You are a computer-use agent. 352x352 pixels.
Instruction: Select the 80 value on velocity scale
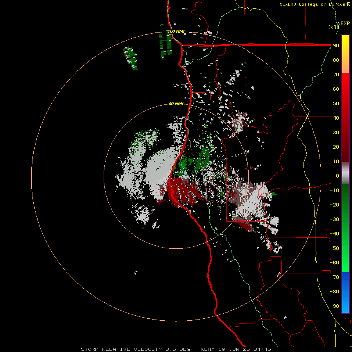336,60
